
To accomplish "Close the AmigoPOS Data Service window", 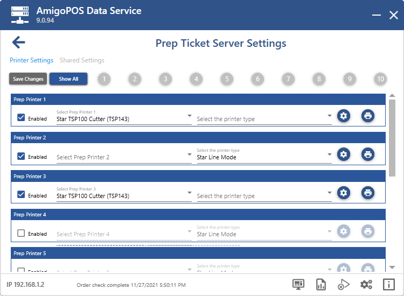I will 394,15.
